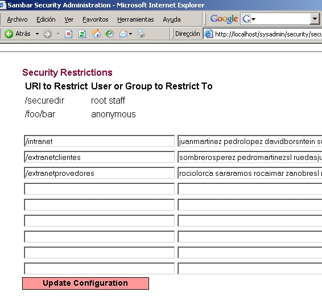Open the Favoritos menu
This screenshot has width=322, height=296.
click(x=95, y=19)
